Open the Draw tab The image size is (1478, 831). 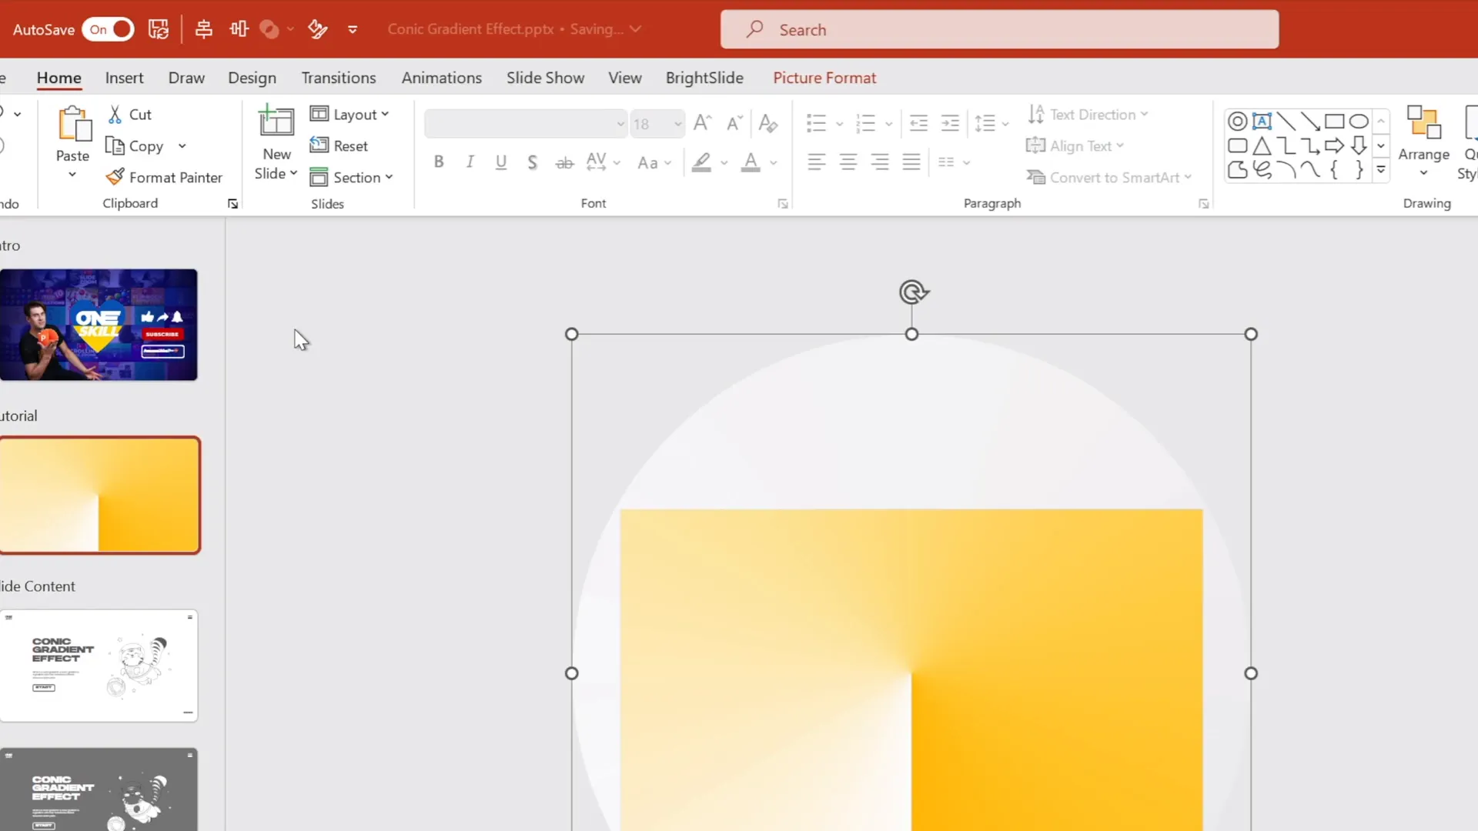pos(186,78)
